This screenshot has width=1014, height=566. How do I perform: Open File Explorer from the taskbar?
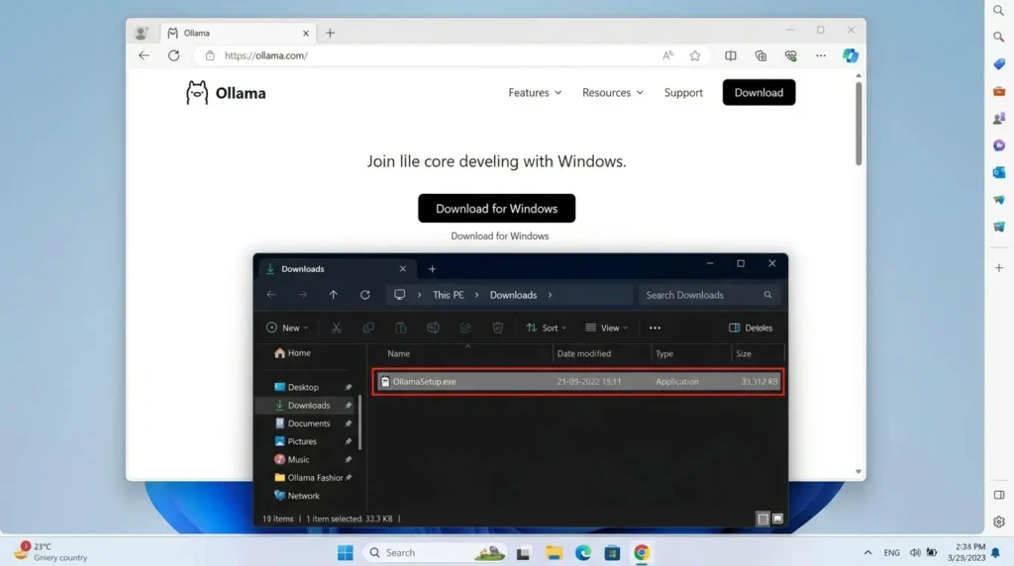[x=554, y=552]
